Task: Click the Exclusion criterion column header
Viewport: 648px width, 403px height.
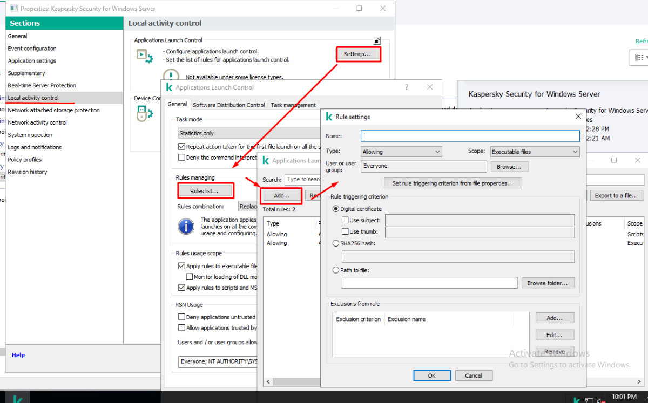Action: click(359, 319)
